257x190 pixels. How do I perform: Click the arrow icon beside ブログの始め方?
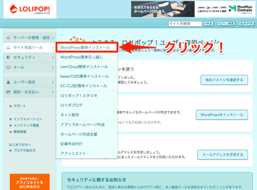(x=10, y=150)
